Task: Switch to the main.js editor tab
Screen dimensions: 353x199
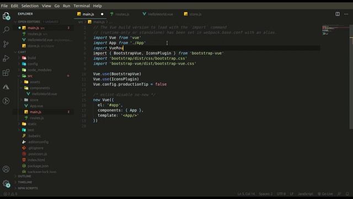Action: pos(88,14)
